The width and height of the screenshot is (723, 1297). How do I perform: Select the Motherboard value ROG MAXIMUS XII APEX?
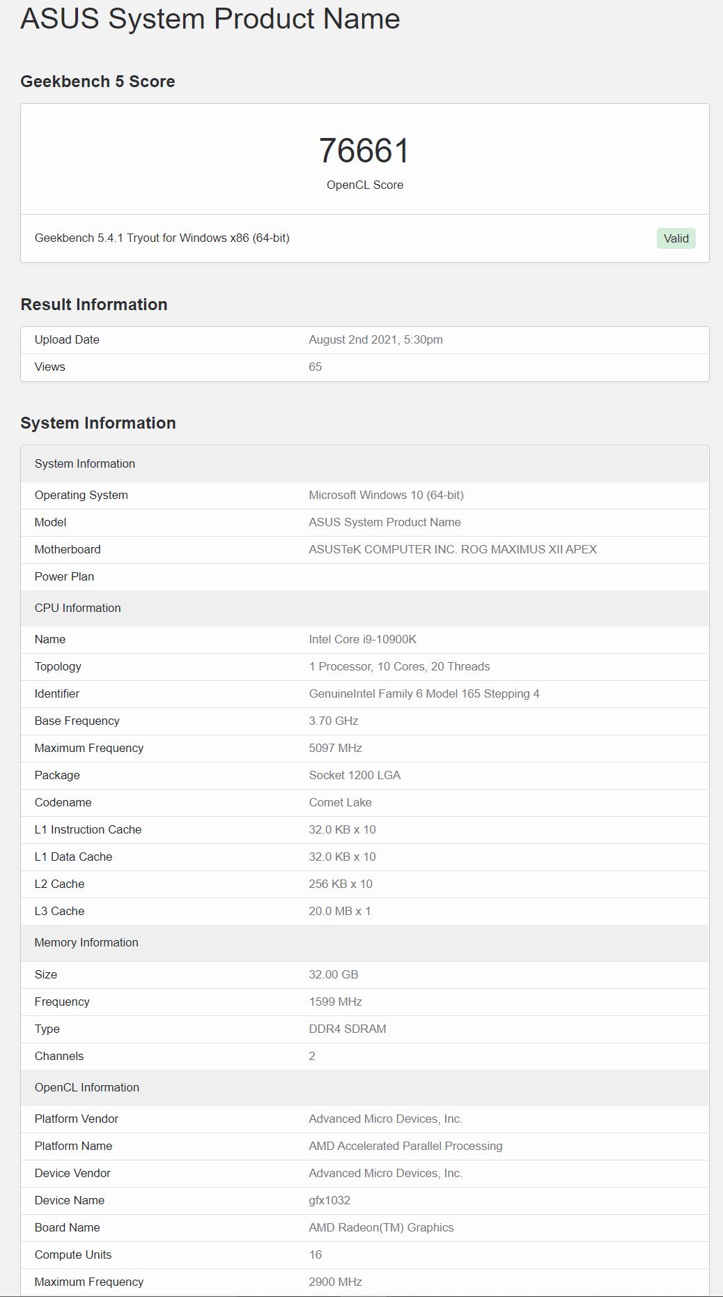pyautogui.click(x=453, y=549)
